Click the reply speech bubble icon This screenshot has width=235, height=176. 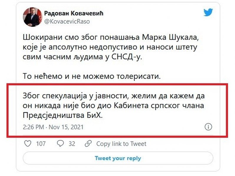pyautogui.click(x=60, y=143)
